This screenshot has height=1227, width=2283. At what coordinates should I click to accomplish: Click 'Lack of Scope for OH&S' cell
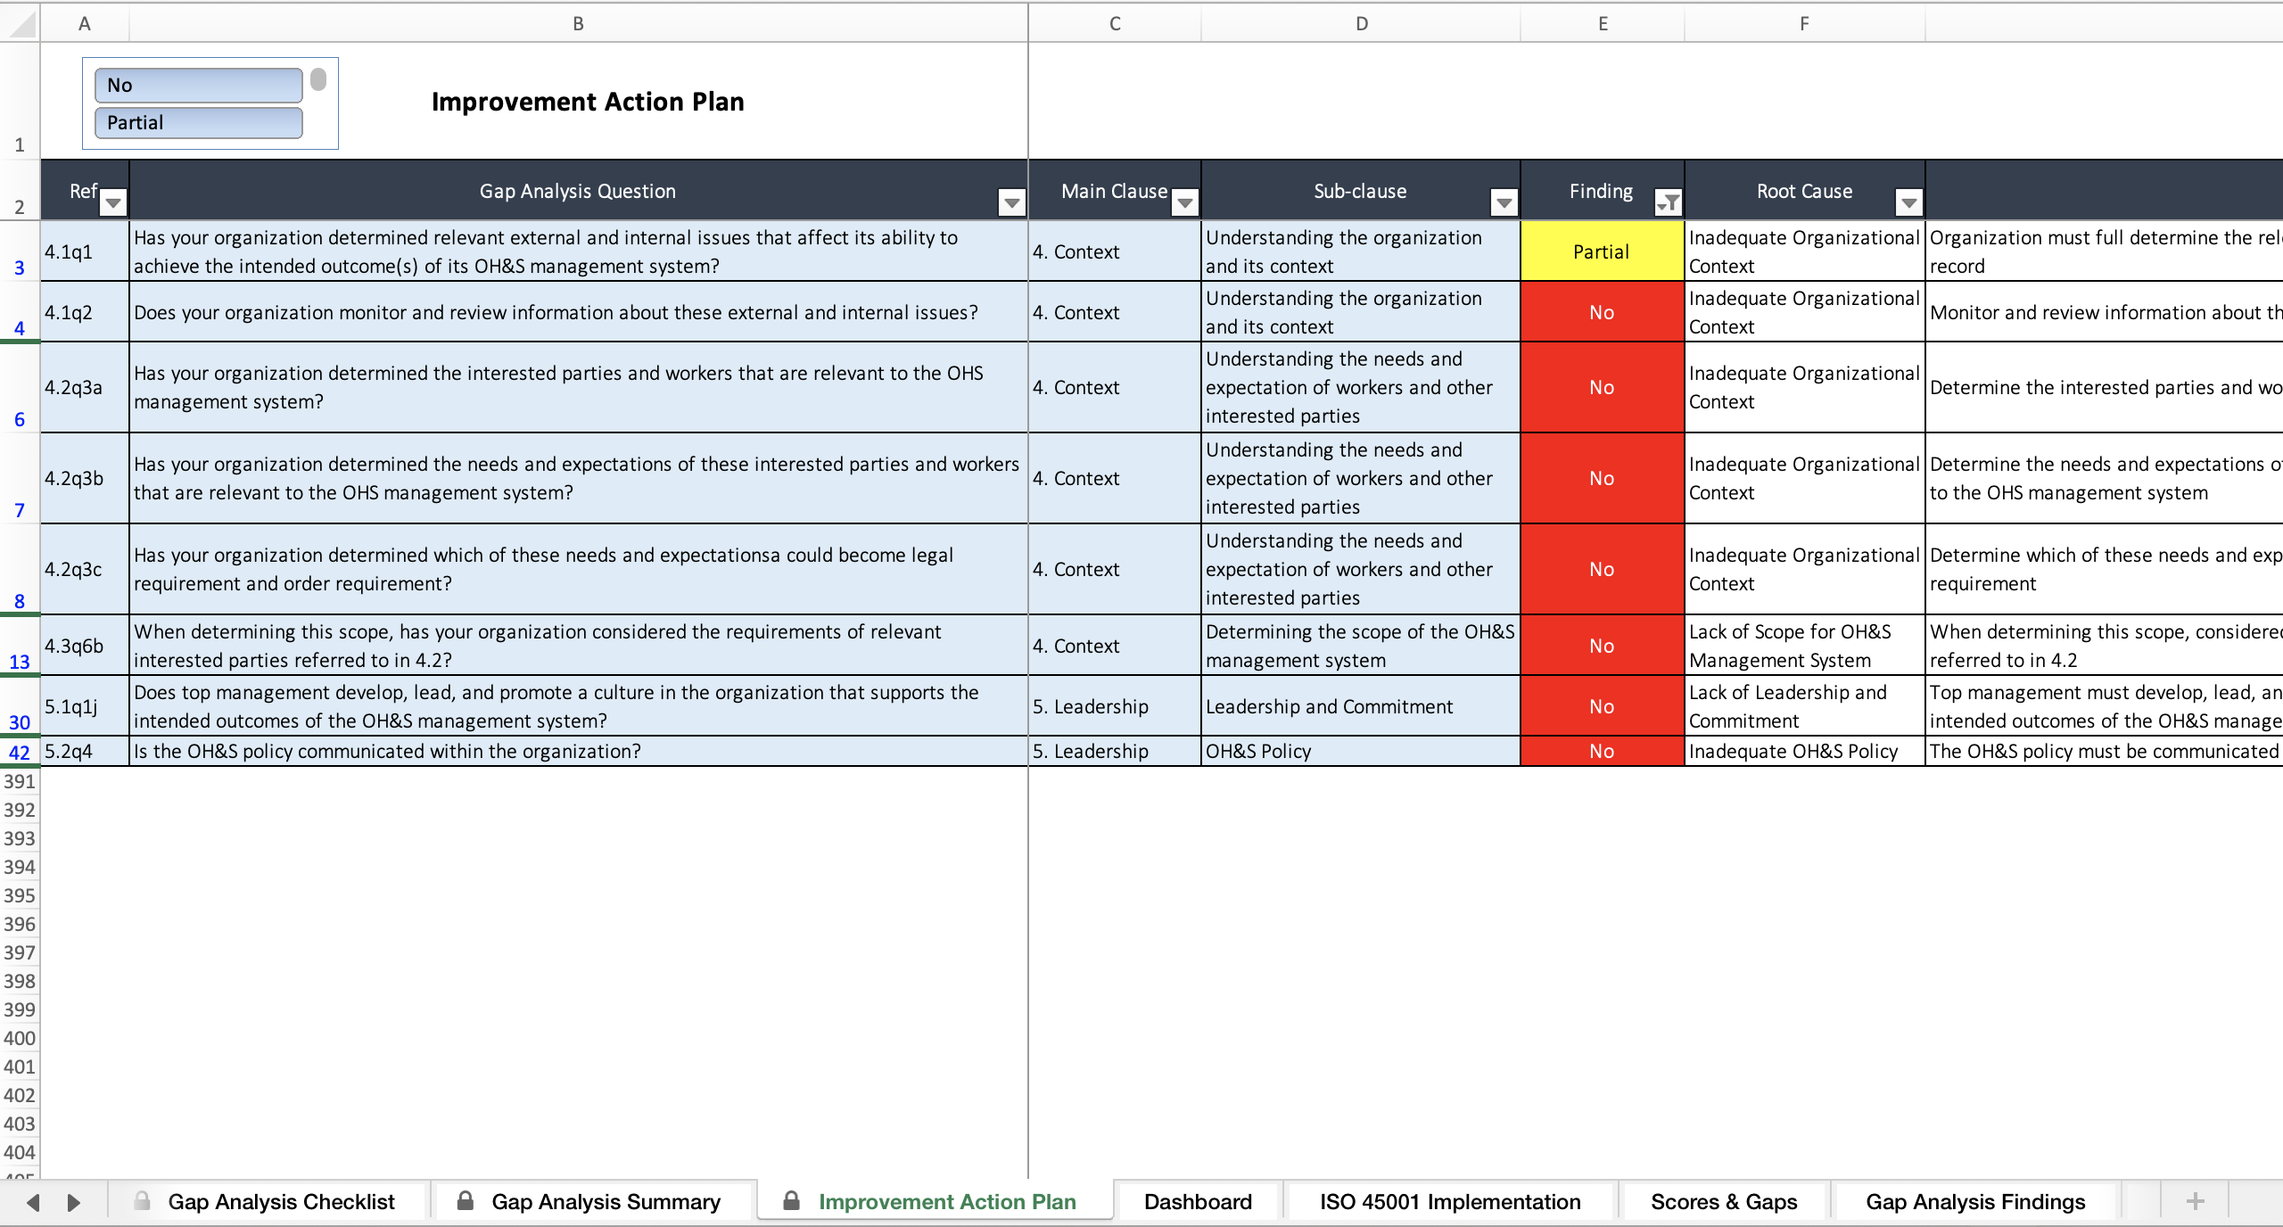click(1804, 646)
